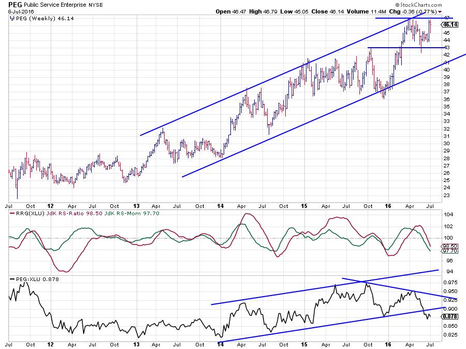
Task: Click year 13 under the price panel
Action: coord(136,206)
